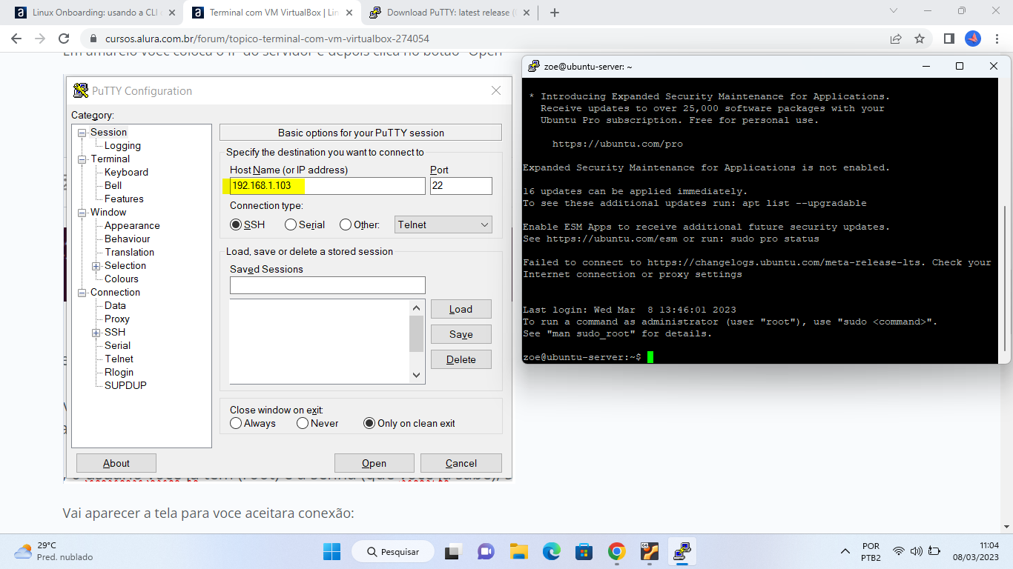Reload the current page
The width and height of the screenshot is (1013, 569).
tap(64, 39)
